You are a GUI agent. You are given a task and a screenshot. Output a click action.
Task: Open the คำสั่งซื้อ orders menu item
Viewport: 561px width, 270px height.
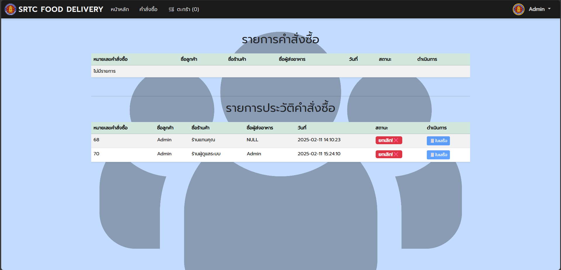[148, 9]
